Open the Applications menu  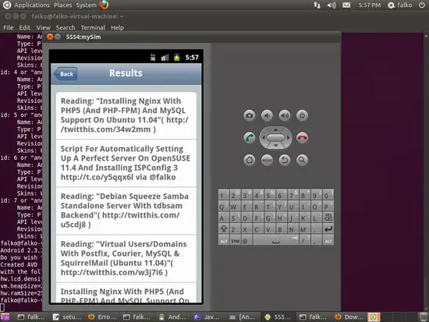tap(32, 5)
